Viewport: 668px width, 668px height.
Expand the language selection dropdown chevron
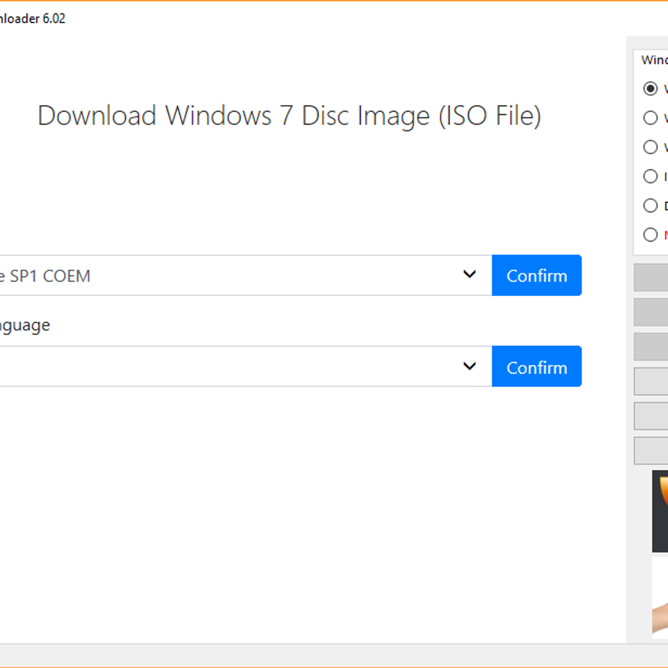(x=469, y=366)
